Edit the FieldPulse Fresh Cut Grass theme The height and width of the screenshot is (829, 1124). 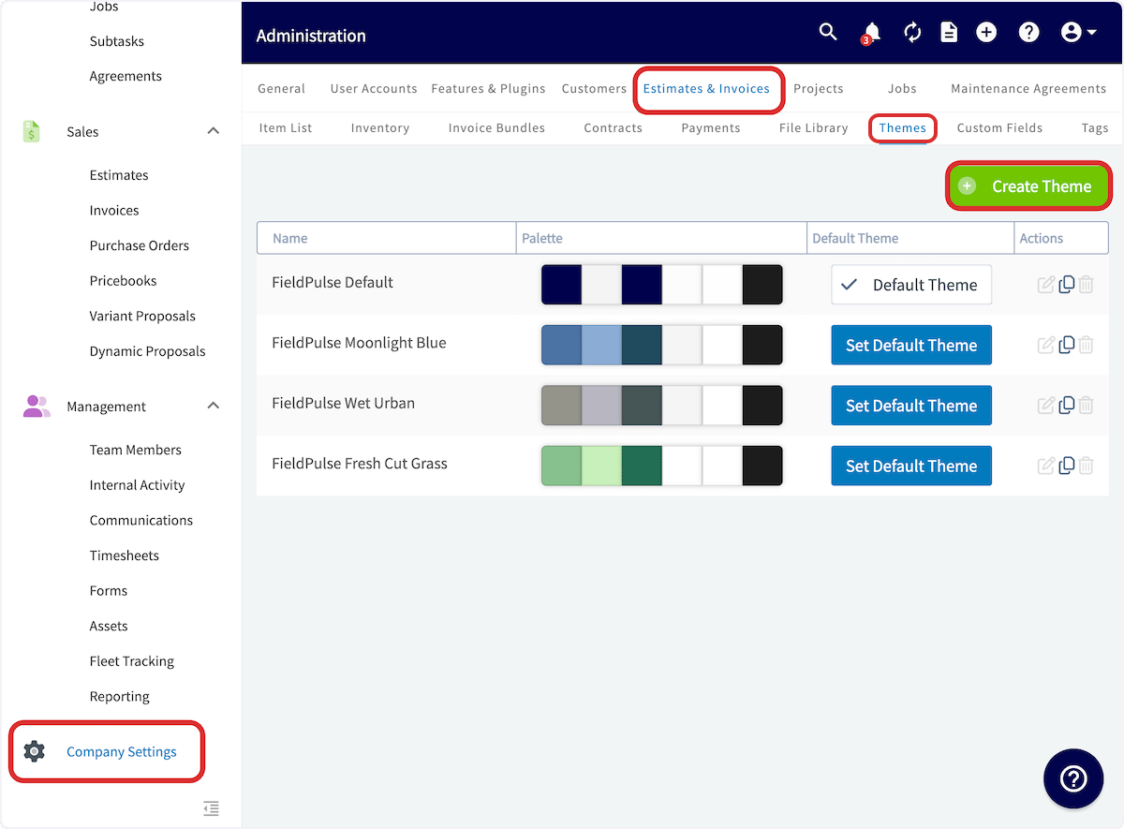[1046, 466]
